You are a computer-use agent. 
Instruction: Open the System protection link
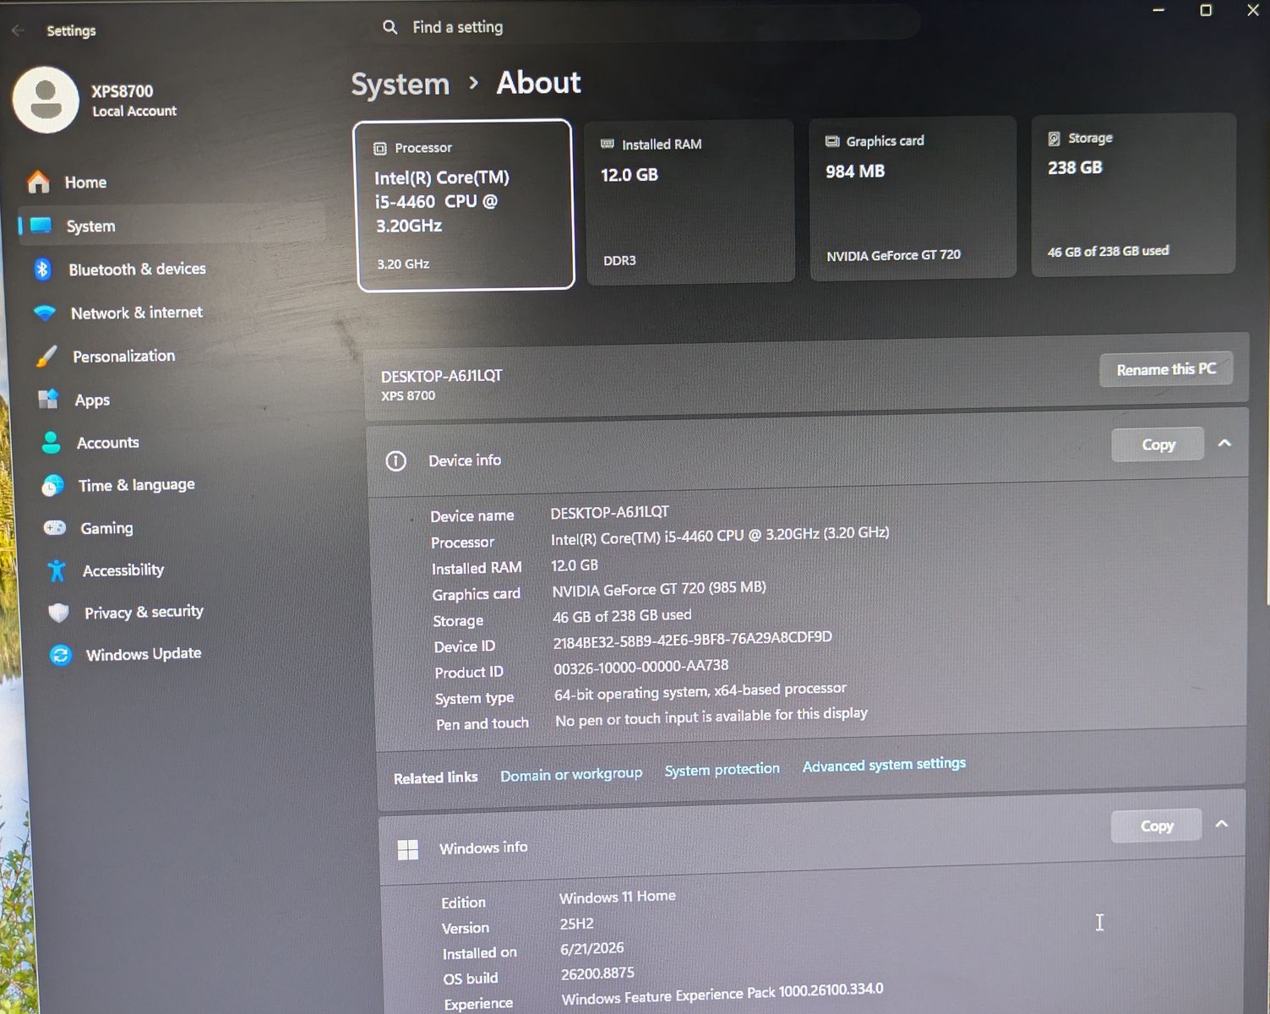[722, 770]
